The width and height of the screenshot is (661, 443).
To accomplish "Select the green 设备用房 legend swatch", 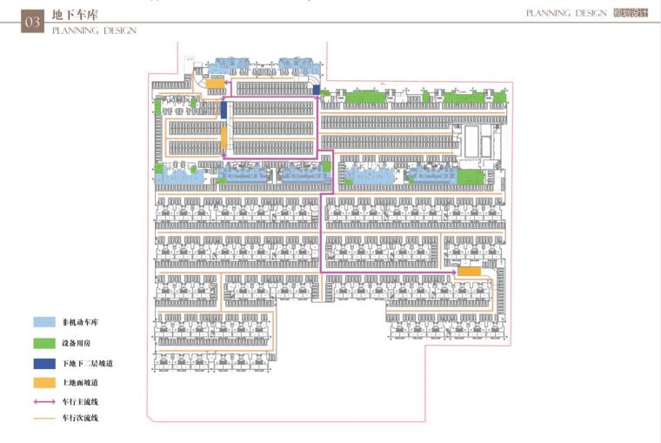I will (x=44, y=342).
